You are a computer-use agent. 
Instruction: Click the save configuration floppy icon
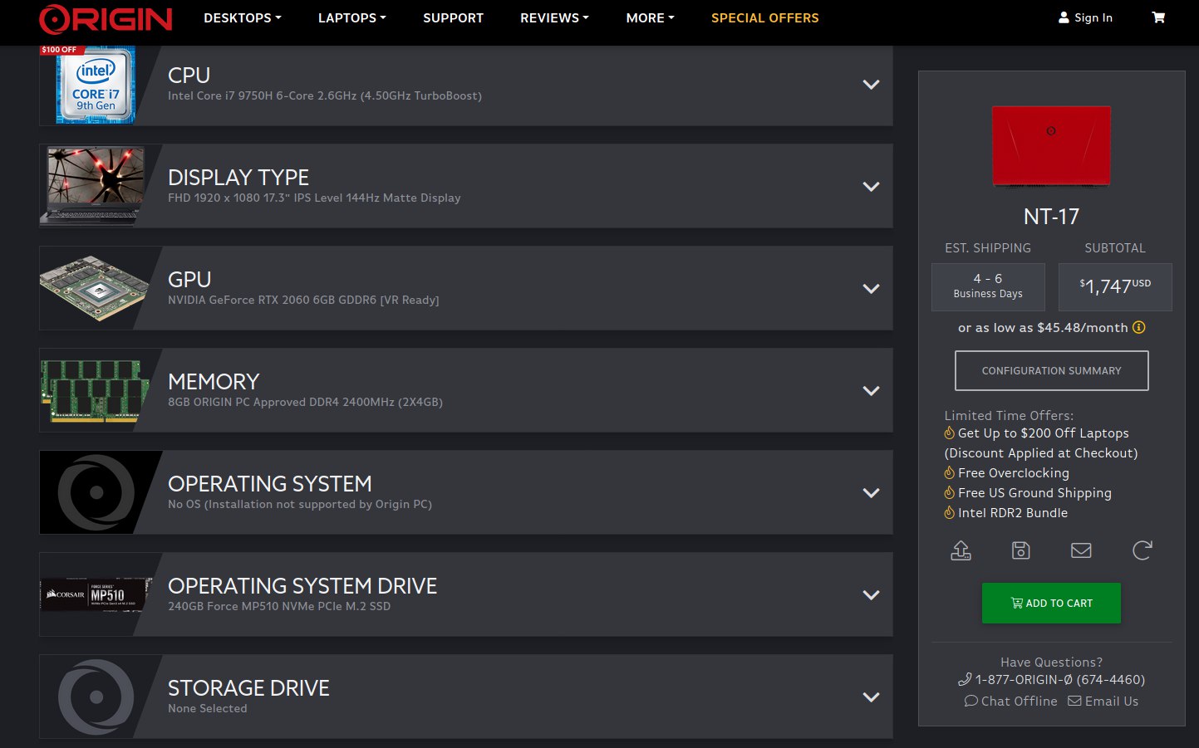point(1021,550)
